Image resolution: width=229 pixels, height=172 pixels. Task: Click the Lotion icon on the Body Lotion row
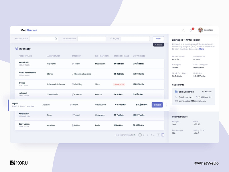[72, 125]
